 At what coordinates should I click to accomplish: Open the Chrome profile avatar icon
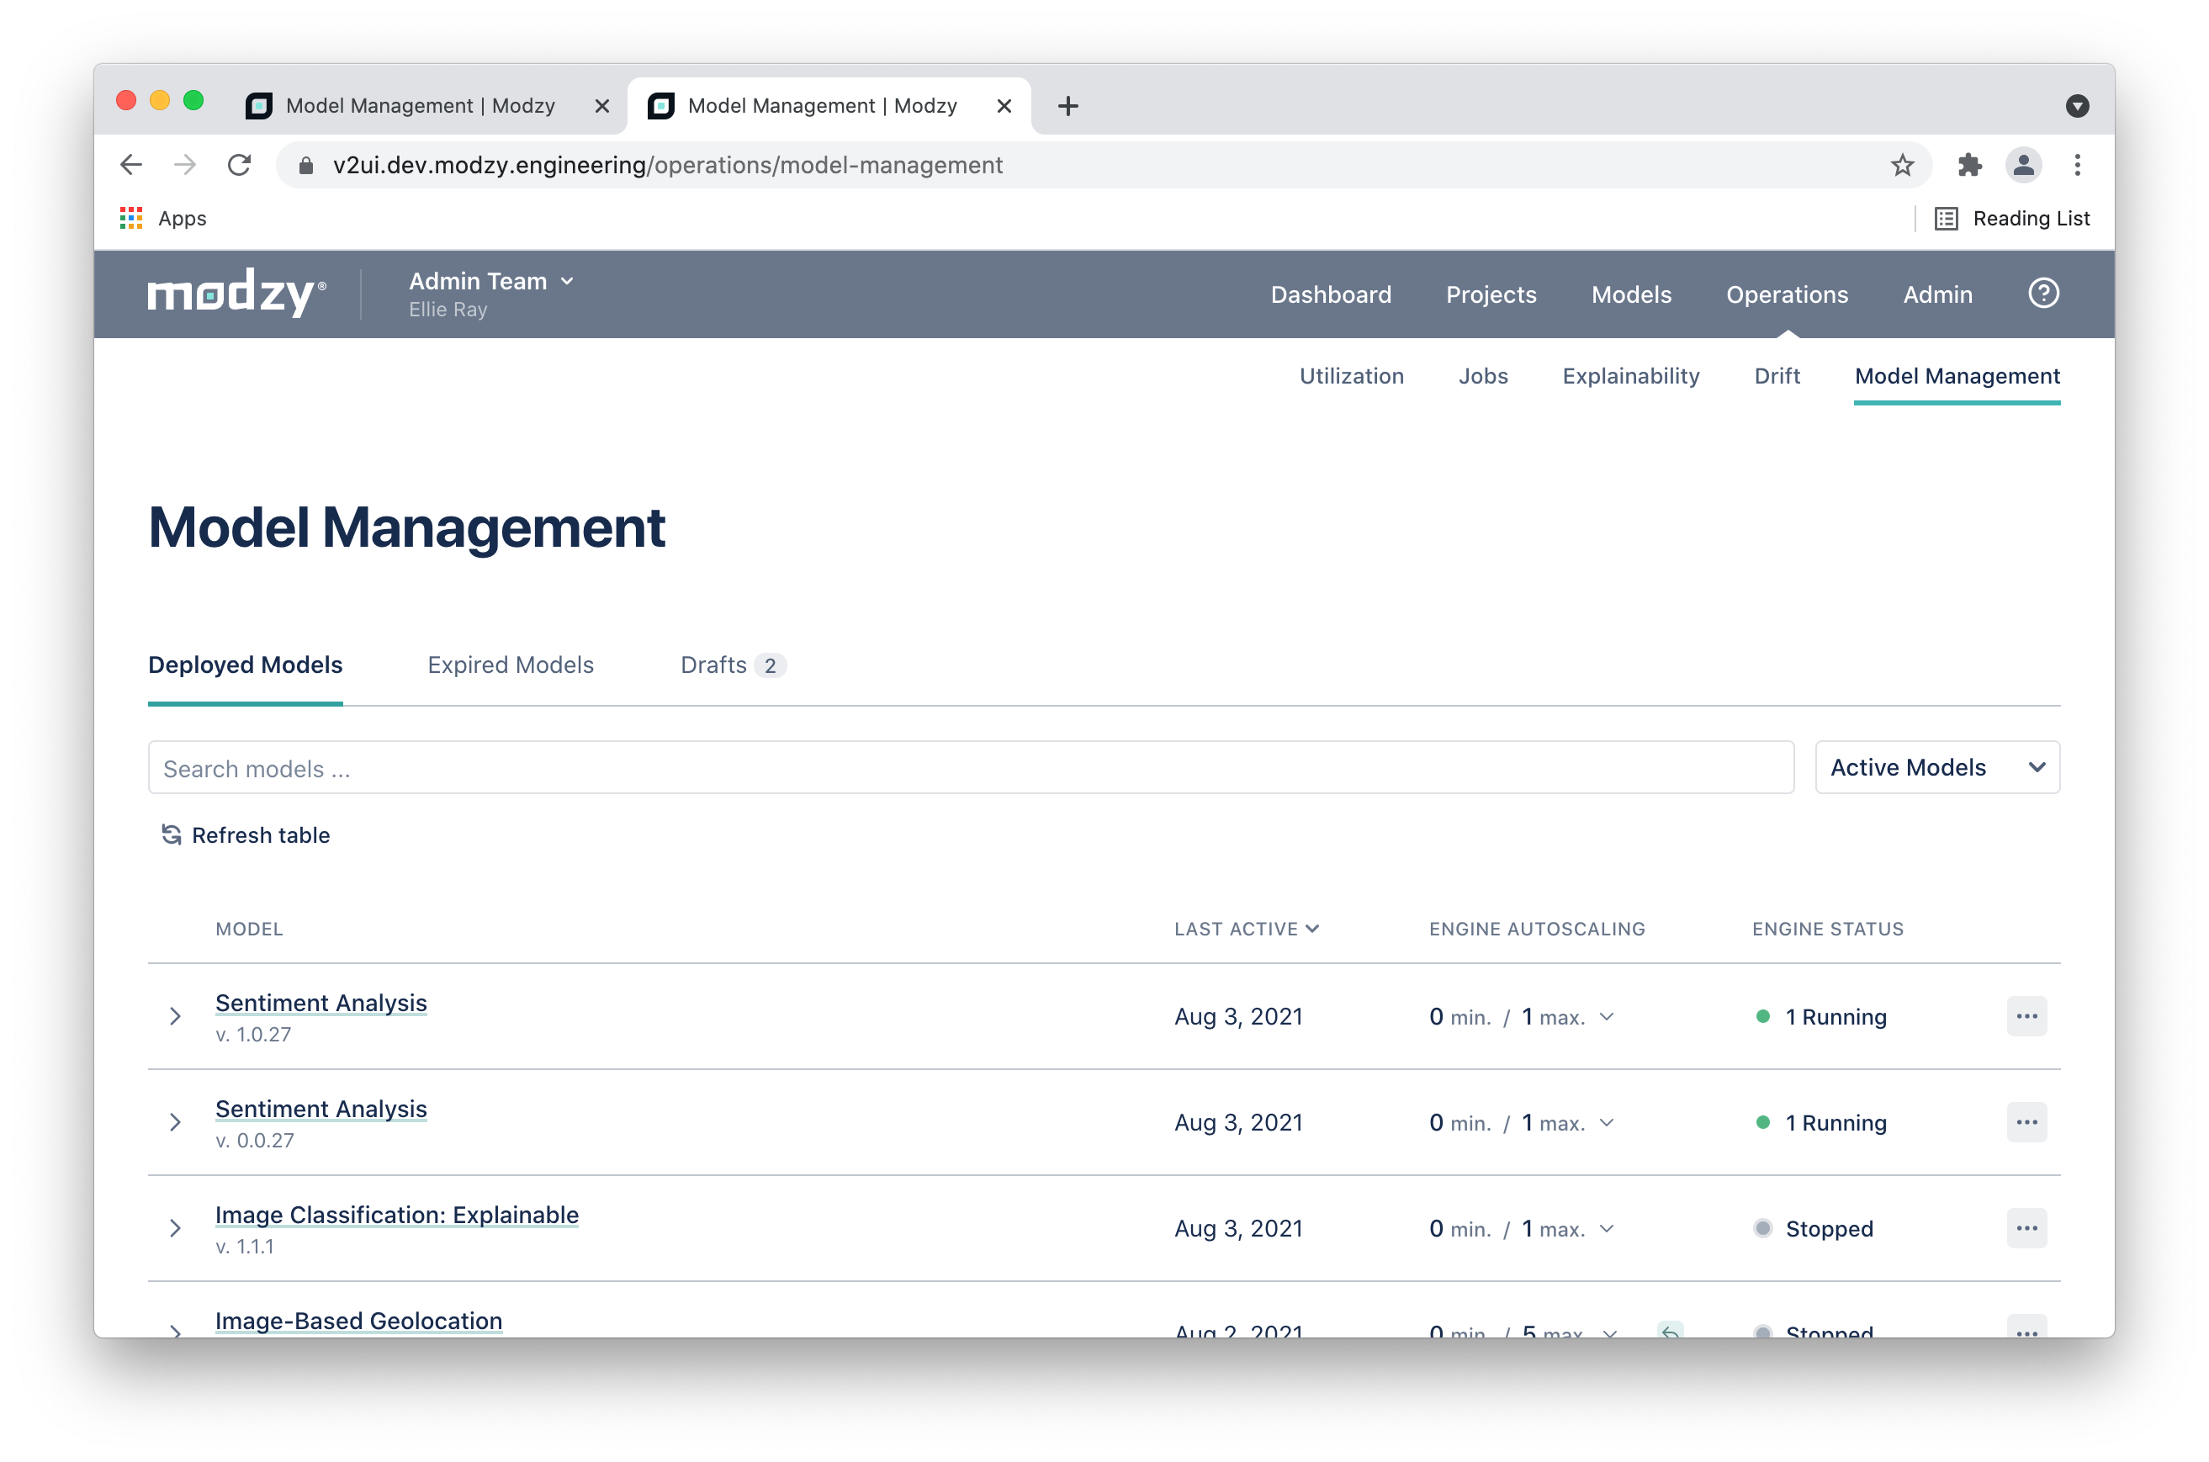tap(2022, 165)
